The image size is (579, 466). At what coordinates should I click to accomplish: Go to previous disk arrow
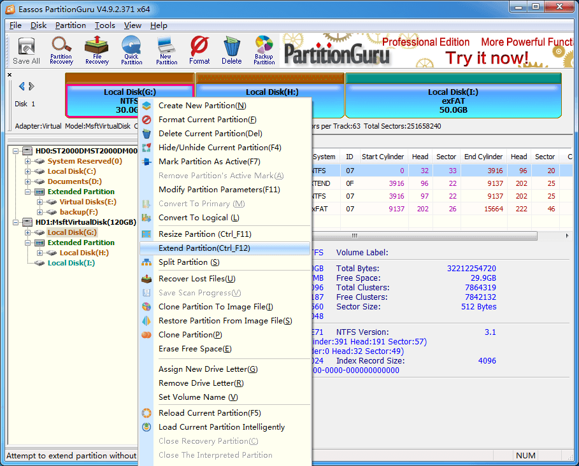click(22, 87)
